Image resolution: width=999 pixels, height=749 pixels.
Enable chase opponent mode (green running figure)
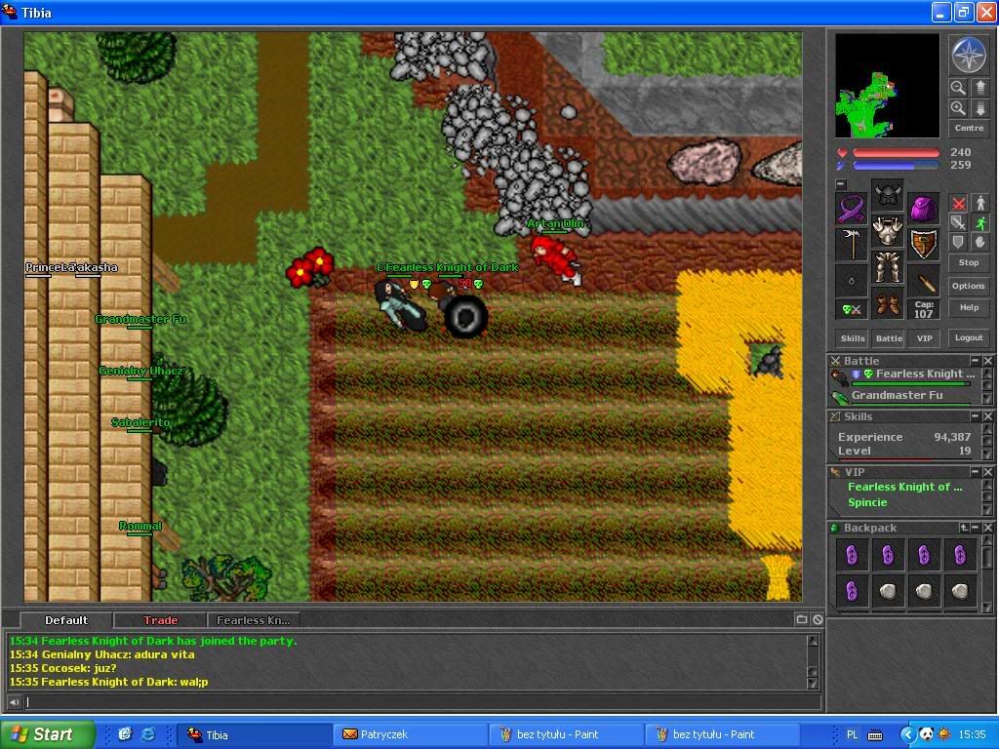point(979,222)
